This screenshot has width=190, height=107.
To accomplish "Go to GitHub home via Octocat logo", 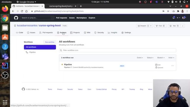I will click(16, 18).
